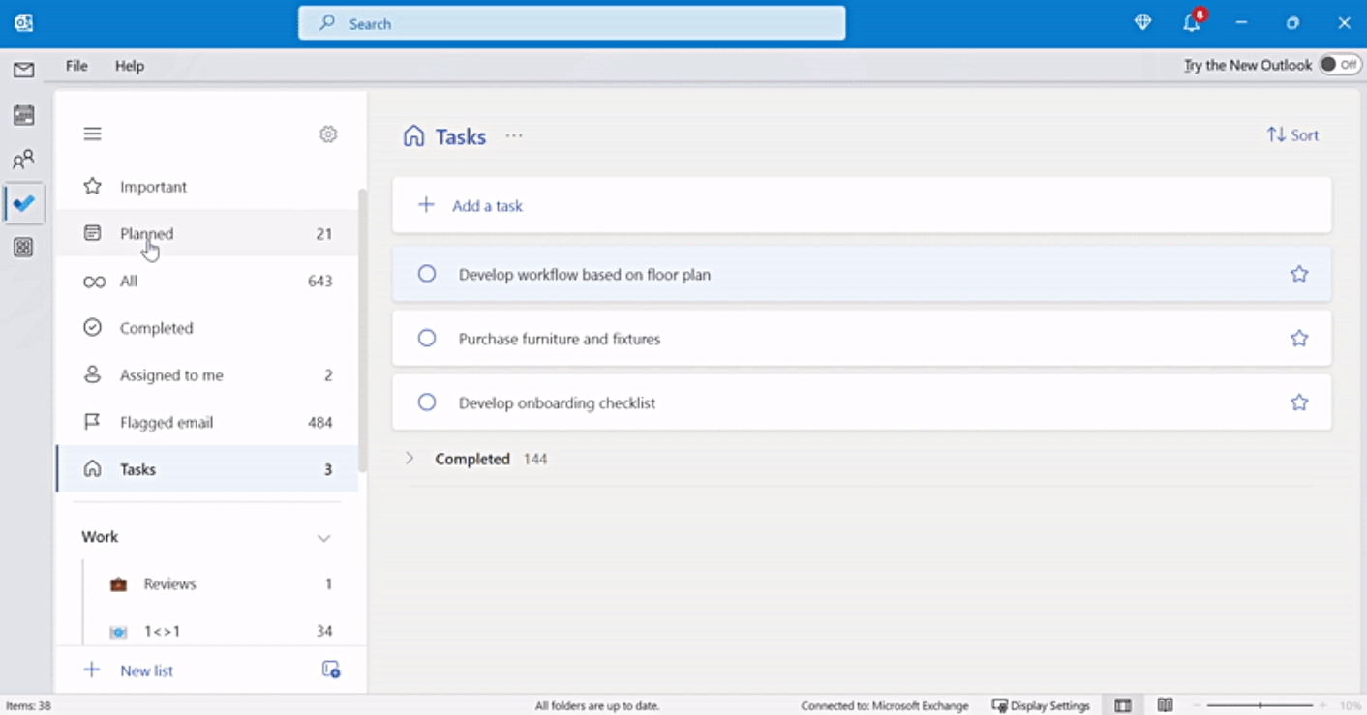Screen dimensions: 1367x715
Task: Select the To Do checkmark icon
Action: (x=23, y=203)
